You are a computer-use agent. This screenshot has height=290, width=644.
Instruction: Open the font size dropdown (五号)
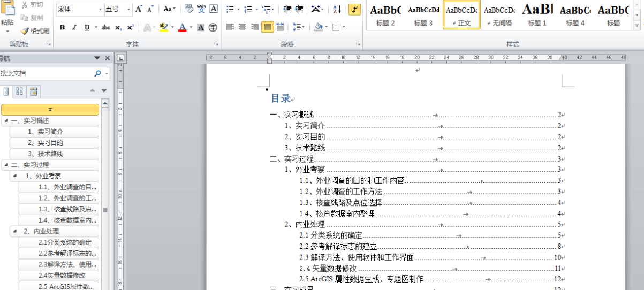point(128,9)
